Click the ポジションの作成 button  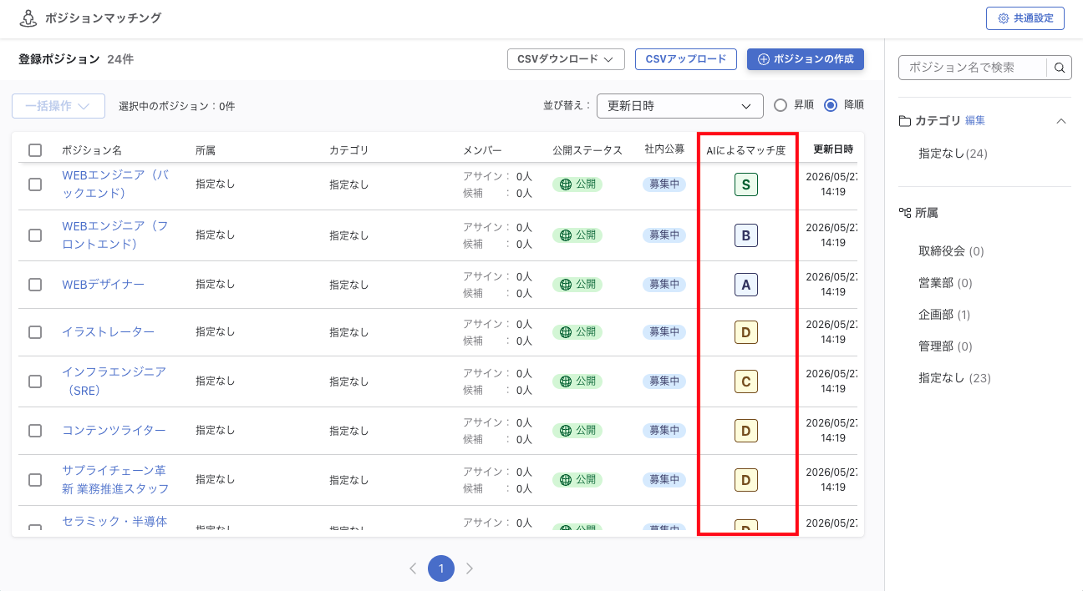(x=806, y=59)
